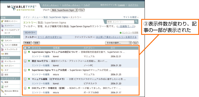This screenshot has height=97, width=199.
Task: Click the タイトル column header
Action: 36,48
